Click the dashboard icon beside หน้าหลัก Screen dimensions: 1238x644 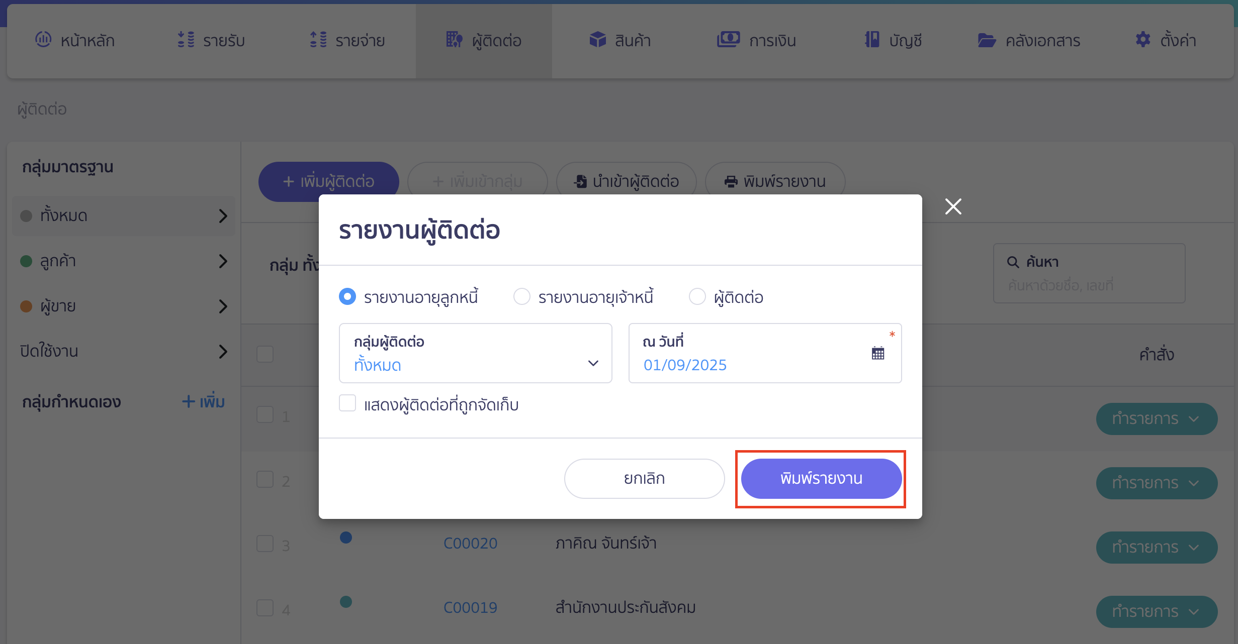tap(43, 39)
